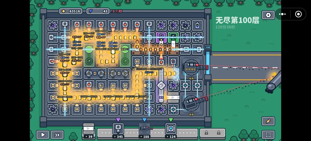Toggle the 3X speed button
311x141 pixels.
point(57,135)
